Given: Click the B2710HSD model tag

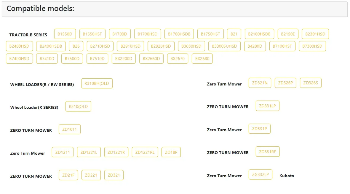Looking at the screenshot, I should point(100,46).
